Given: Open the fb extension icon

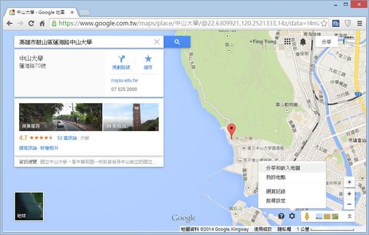Looking at the screenshot, I should (336, 23).
